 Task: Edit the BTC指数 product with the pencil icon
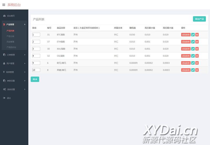(x=193, y=35)
